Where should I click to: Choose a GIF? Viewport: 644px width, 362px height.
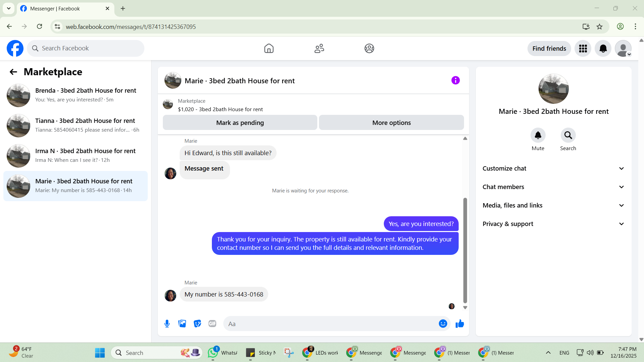pos(212,324)
